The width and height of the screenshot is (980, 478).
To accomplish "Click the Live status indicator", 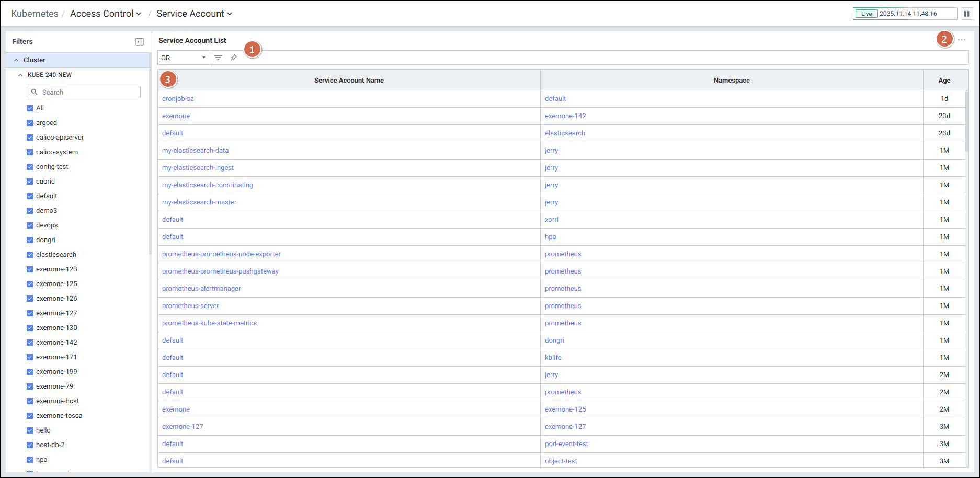I will click(x=866, y=14).
